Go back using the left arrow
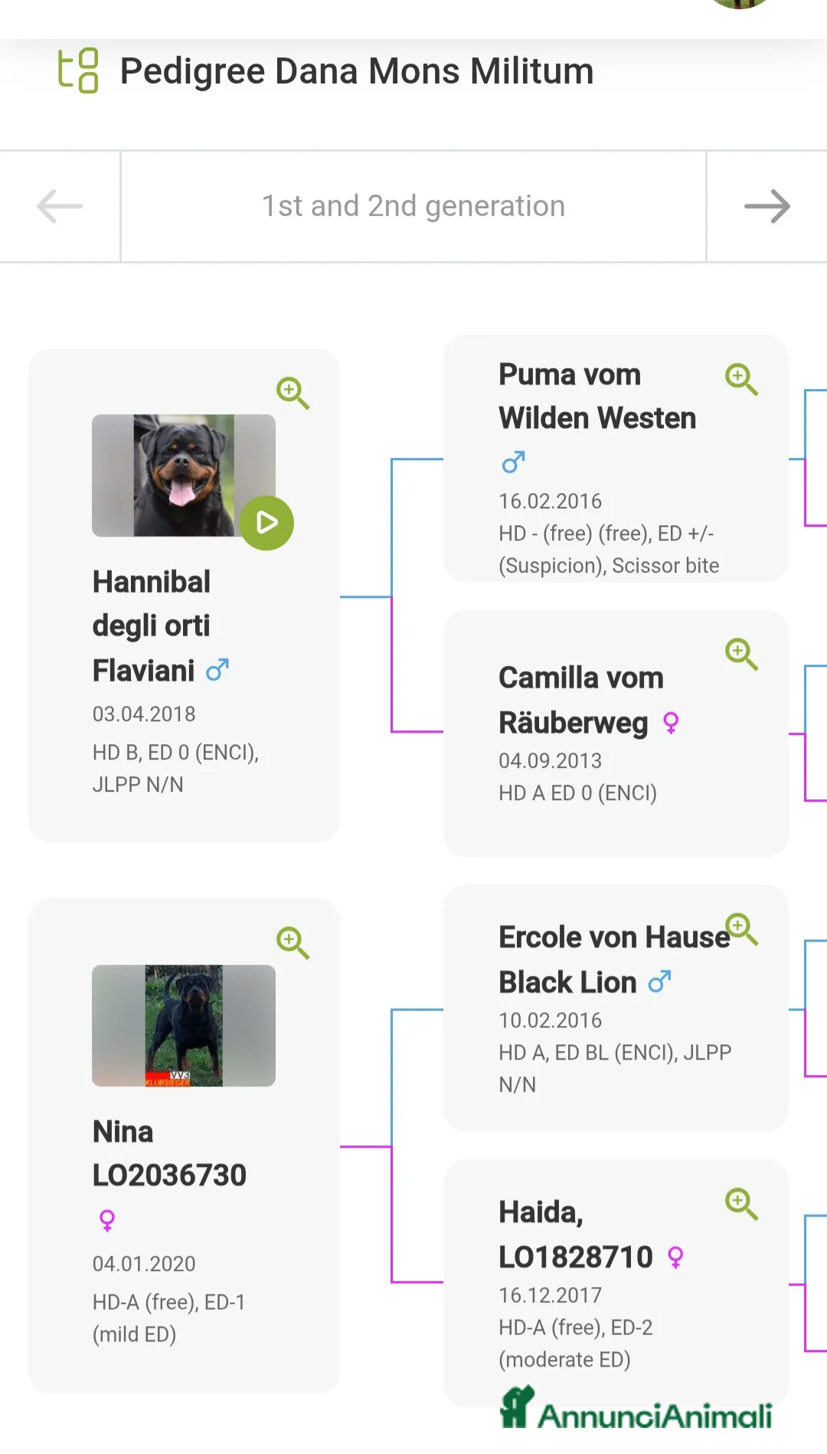Image resolution: width=827 pixels, height=1454 pixels. coord(58,205)
